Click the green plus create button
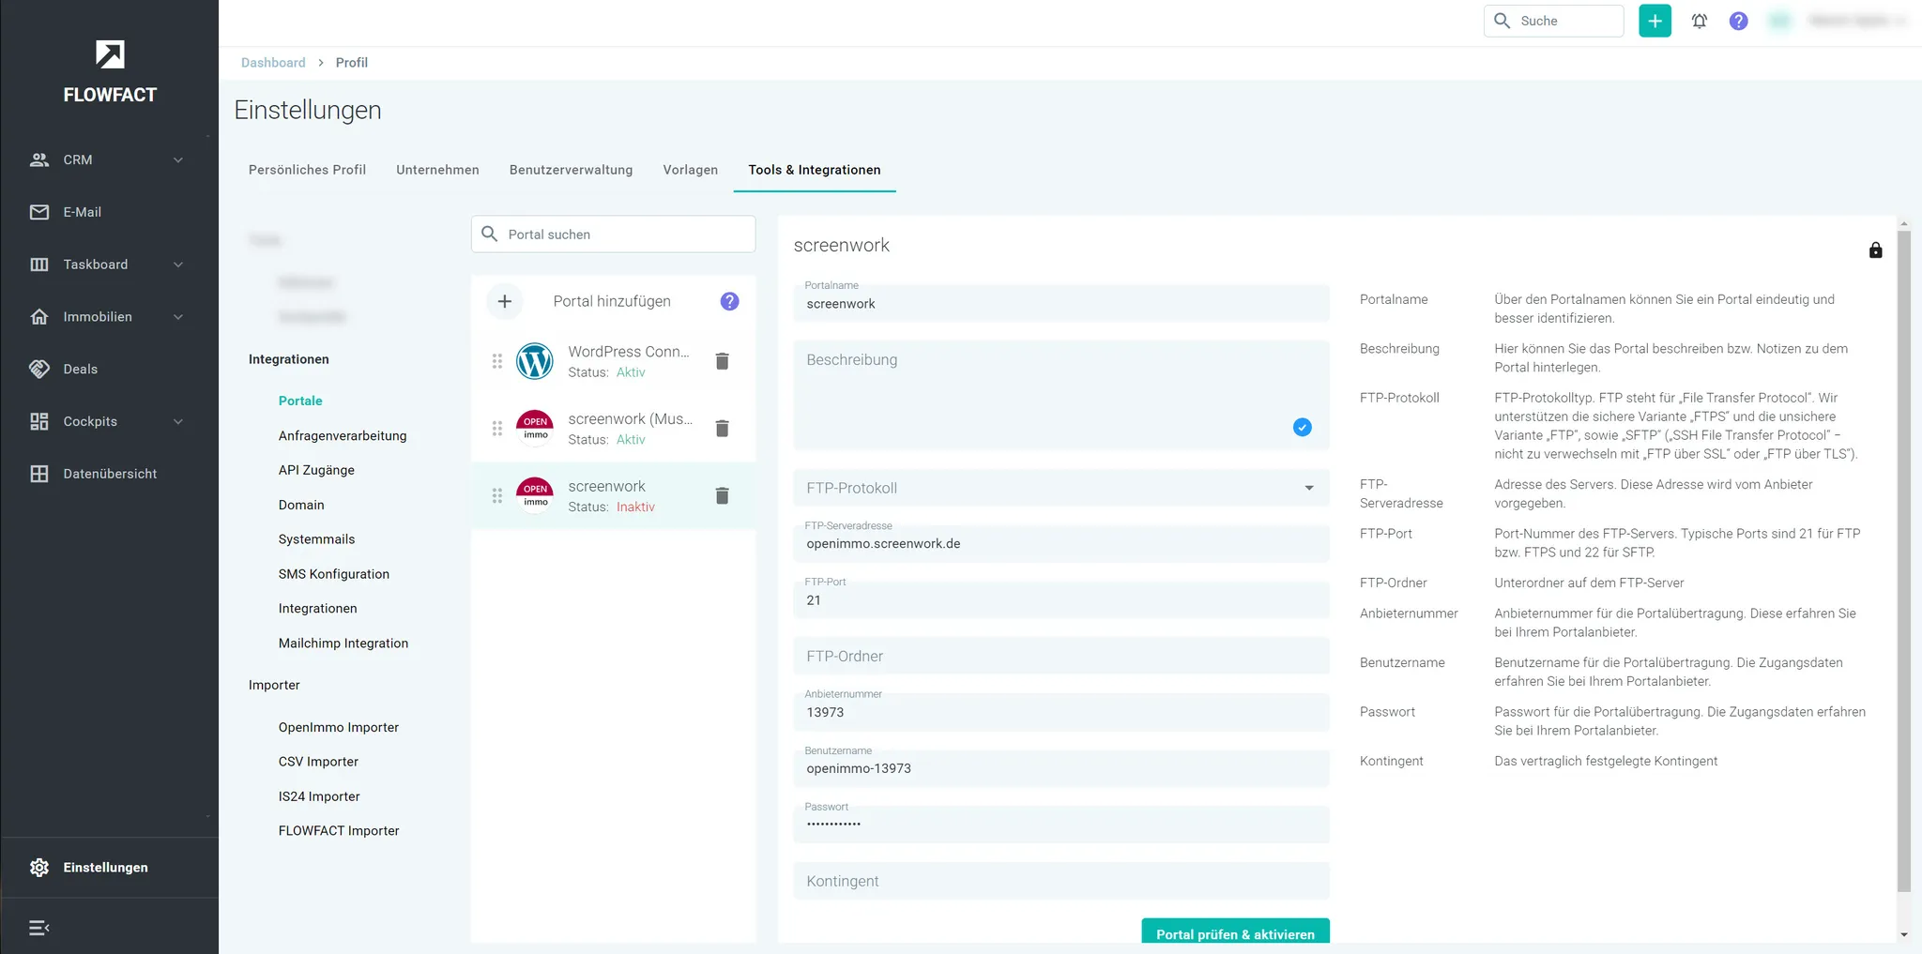Screen dimensions: 1922x954 [x=1655, y=21]
